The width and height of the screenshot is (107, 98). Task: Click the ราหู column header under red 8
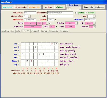point(52,71)
